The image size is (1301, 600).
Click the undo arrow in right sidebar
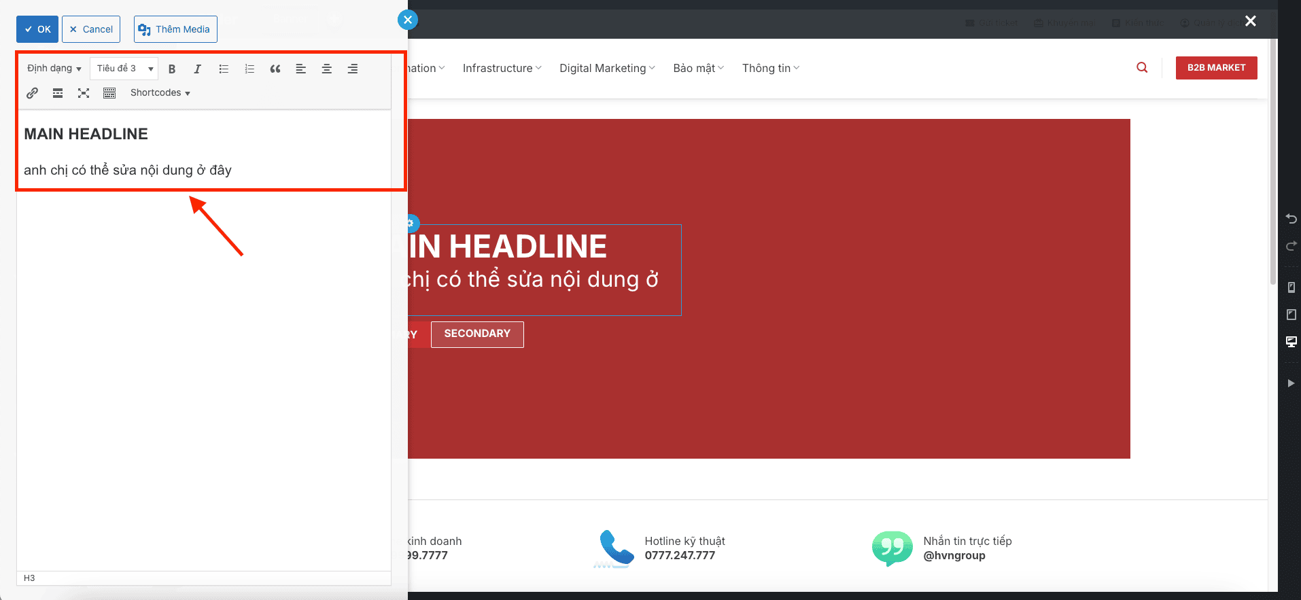click(1291, 219)
